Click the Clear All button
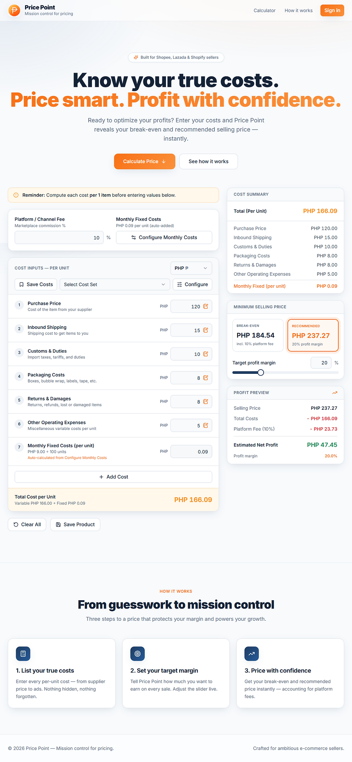The image size is (352, 762). pos(27,524)
